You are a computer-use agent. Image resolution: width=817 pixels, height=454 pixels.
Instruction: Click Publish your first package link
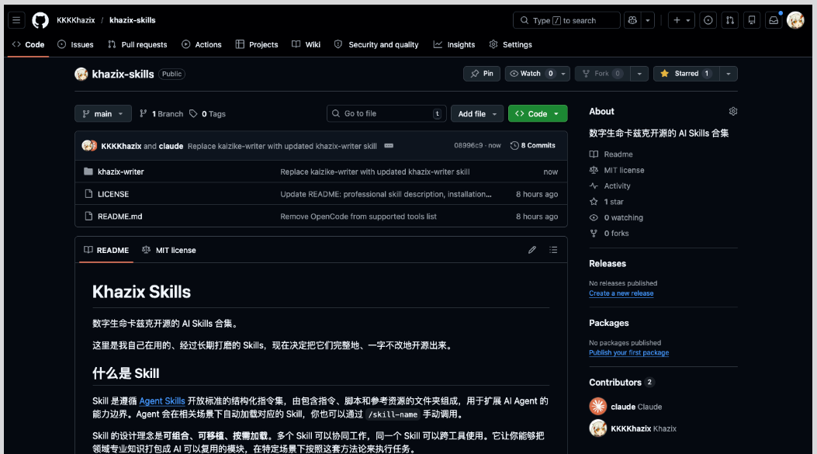[x=629, y=353]
